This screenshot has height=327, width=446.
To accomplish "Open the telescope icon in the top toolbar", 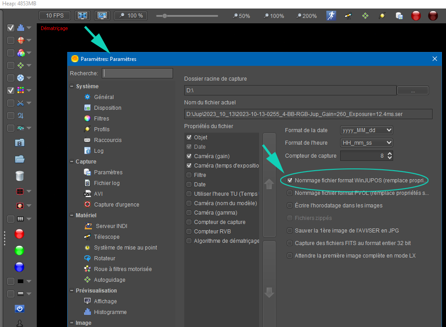I will click(348, 16).
